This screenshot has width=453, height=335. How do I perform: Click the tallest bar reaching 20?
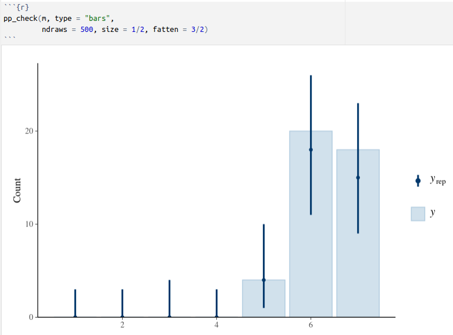pyautogui.click(x=311, y=224)
